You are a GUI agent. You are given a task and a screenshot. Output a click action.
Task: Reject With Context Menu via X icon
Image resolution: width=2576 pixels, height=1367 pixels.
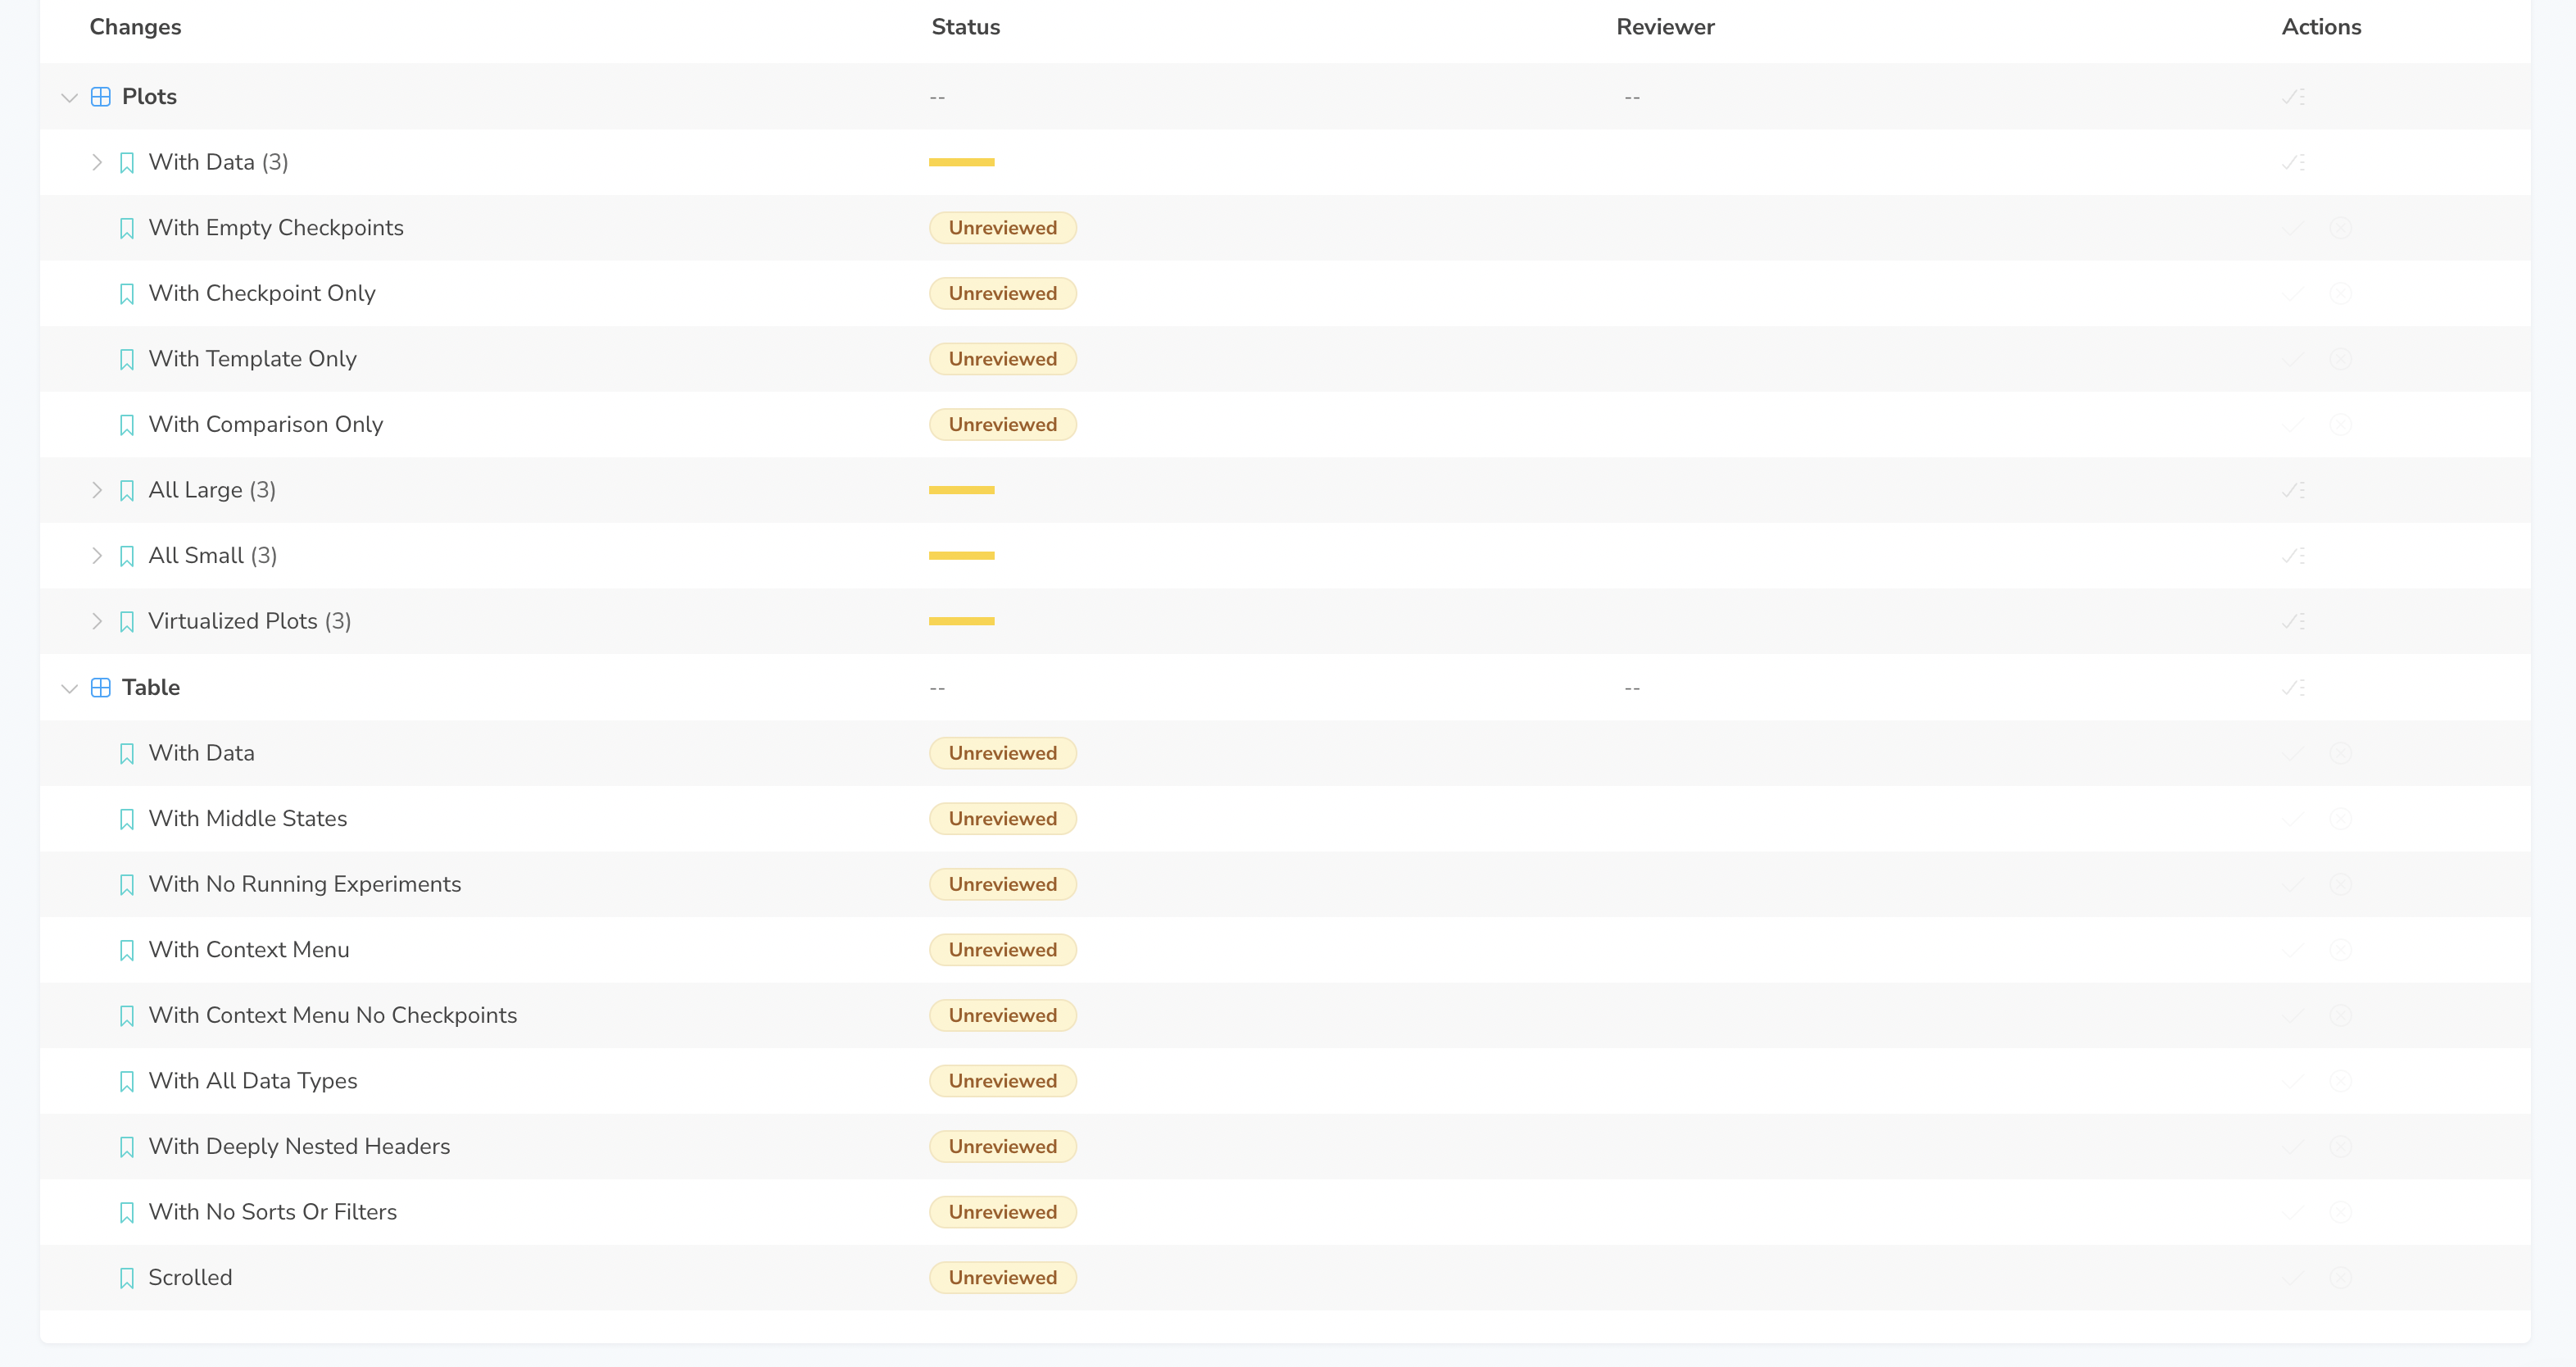2340,950
